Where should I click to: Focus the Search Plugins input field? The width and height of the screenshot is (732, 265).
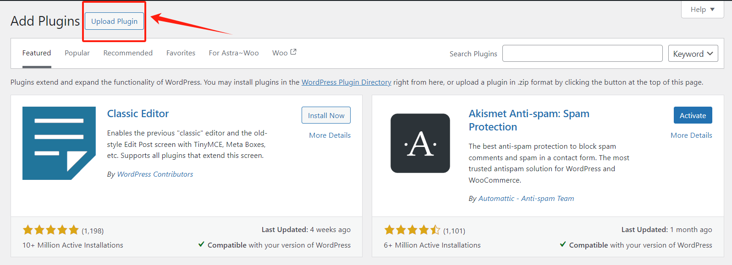coord(582,54)
